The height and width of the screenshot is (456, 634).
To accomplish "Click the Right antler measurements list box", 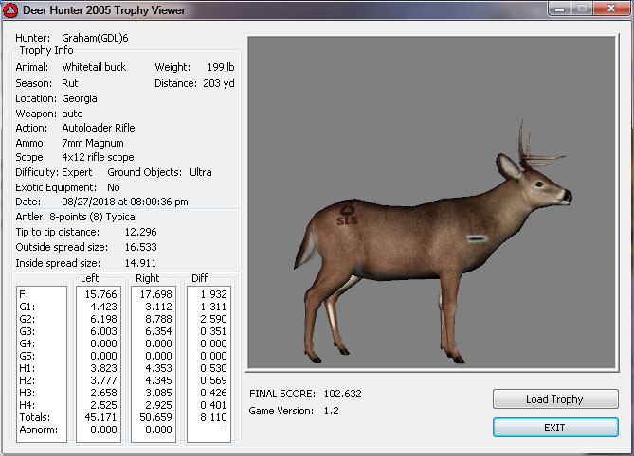I will point(154,363).
